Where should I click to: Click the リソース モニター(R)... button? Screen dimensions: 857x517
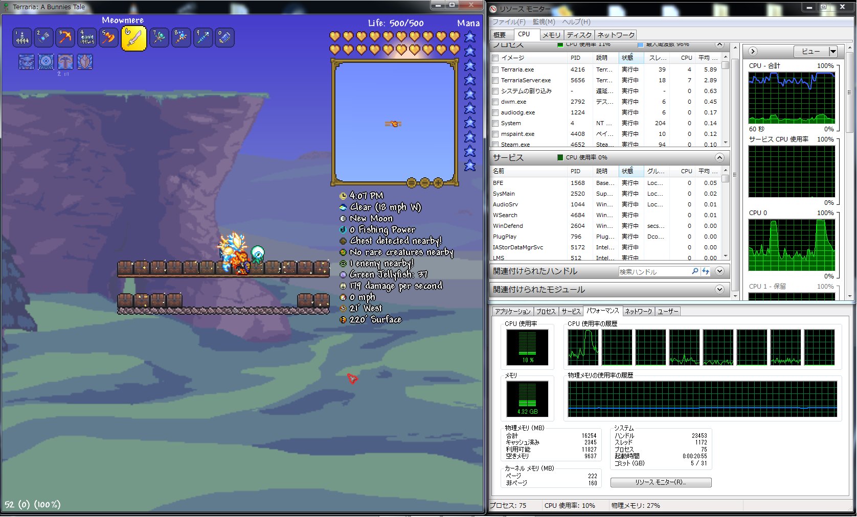(661, 482)
